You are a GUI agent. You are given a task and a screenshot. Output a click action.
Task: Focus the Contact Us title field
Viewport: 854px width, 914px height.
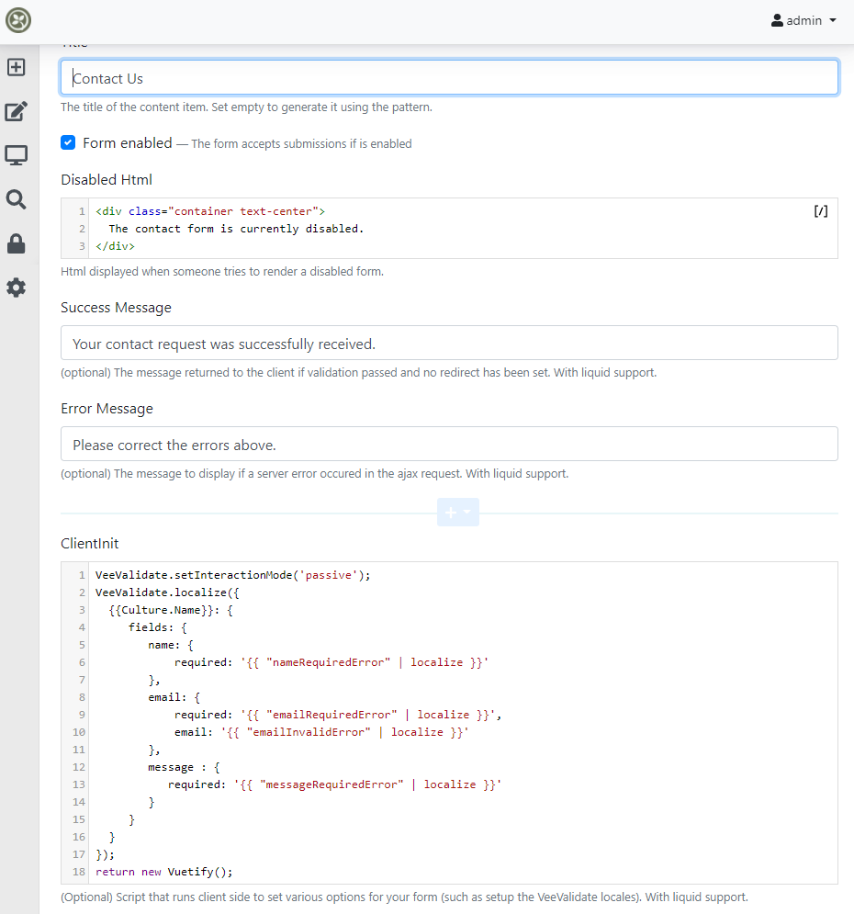[449, 77]
